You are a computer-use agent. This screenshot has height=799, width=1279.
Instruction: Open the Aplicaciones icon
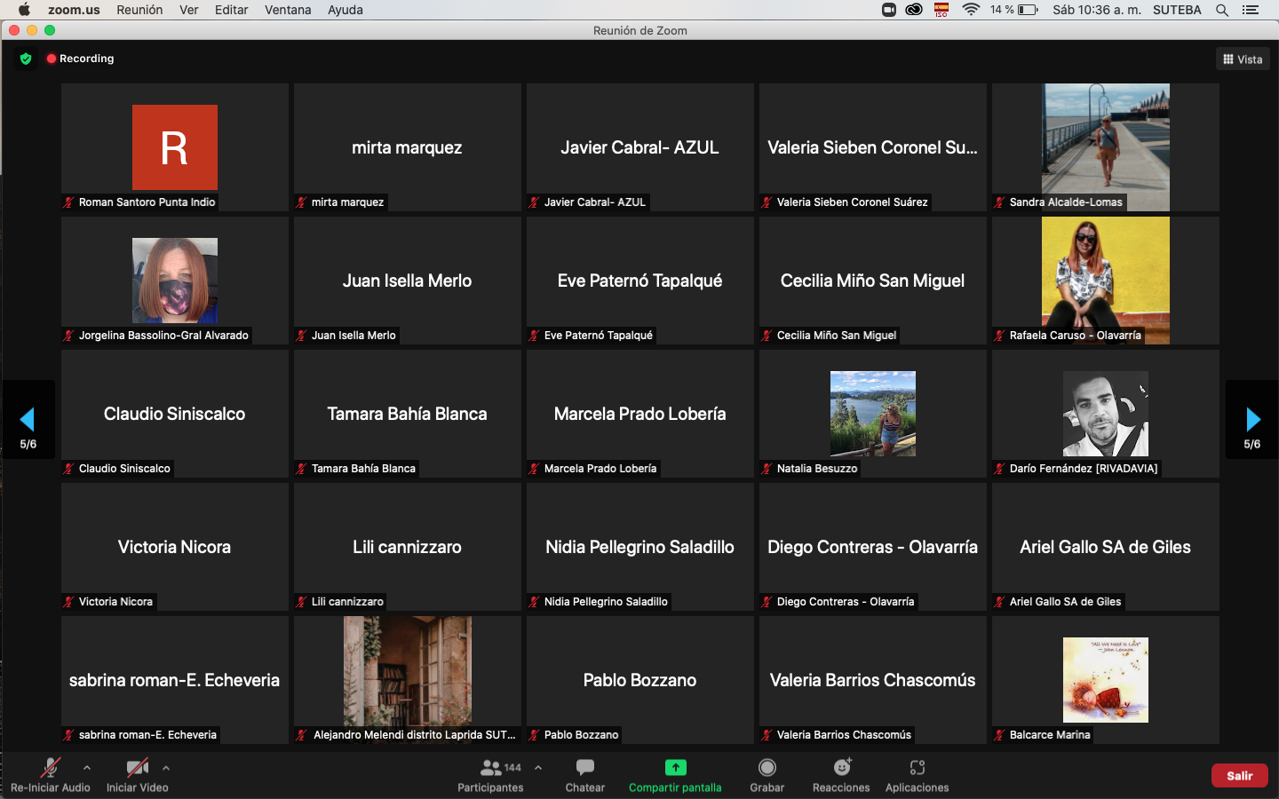coord(917,768)
